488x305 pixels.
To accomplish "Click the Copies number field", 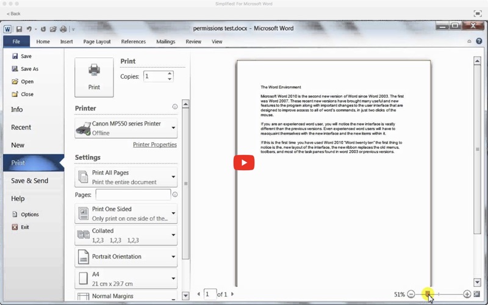I will [x=155, y=76].
